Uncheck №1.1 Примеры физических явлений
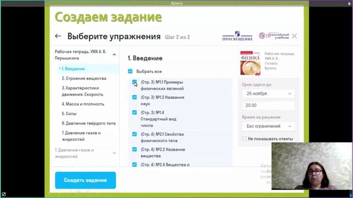This screenshot has height=198, width=353. [135, 82]
